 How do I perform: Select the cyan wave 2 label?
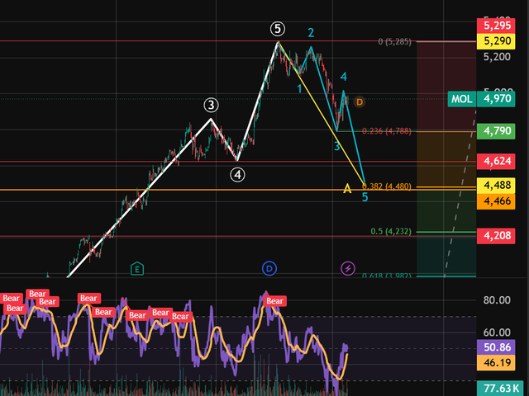coord(311,33)
